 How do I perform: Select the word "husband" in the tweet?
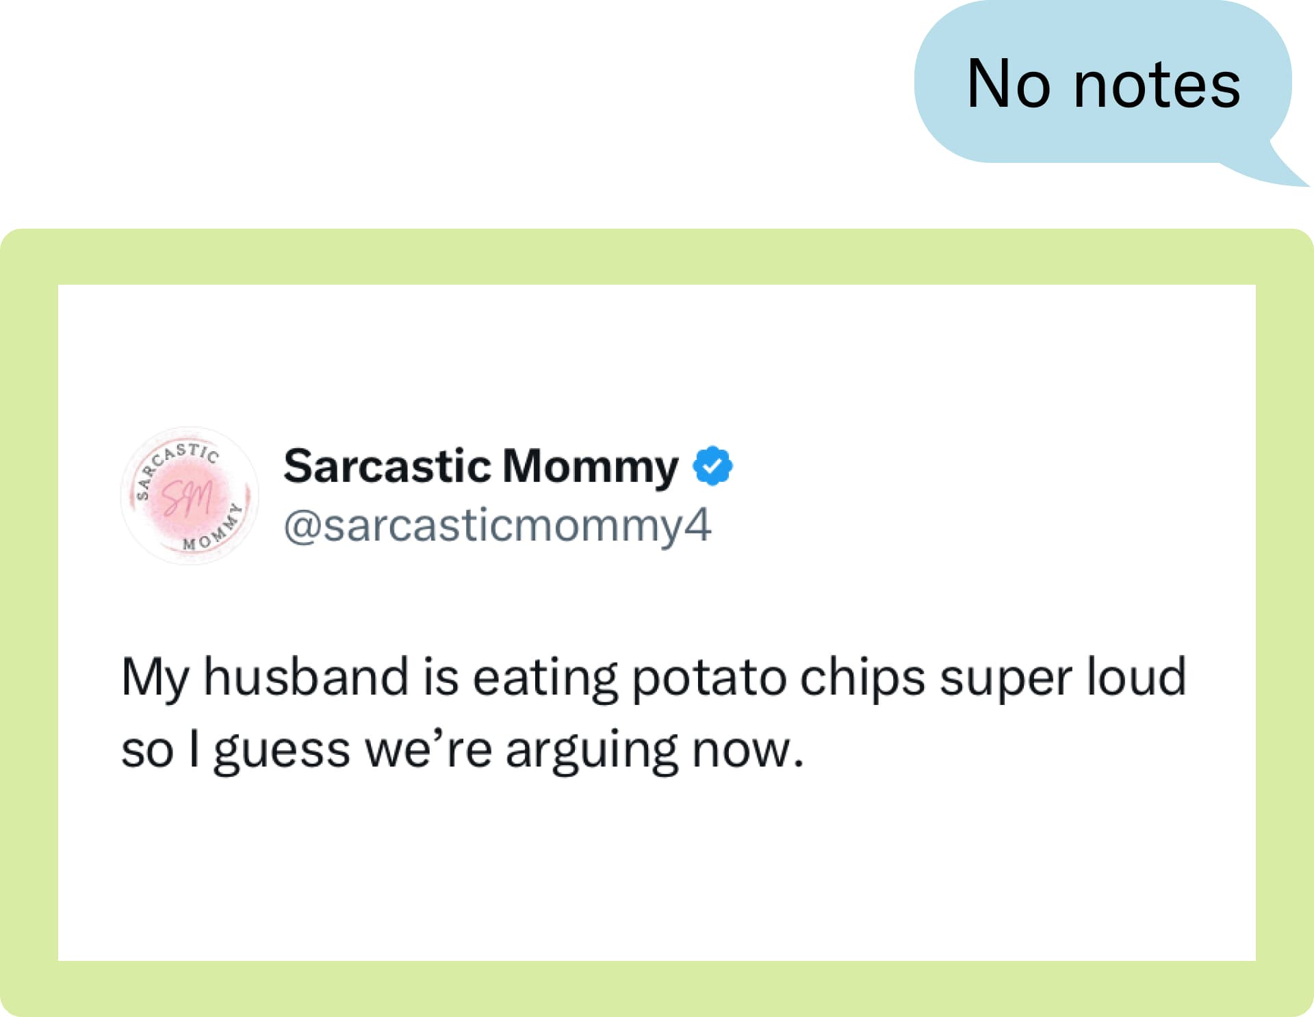[306, 677]
